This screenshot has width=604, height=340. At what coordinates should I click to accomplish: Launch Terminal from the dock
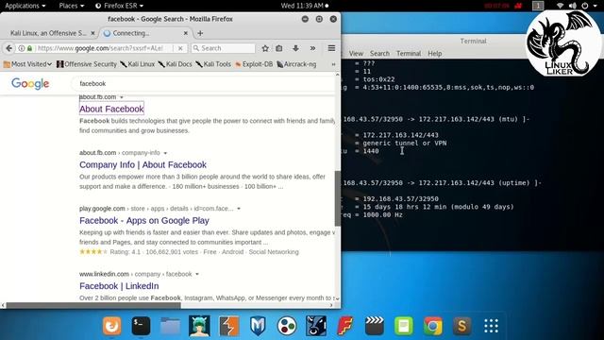(x=141, y=326)
